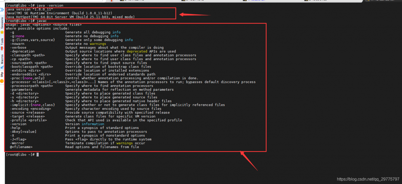Click the '-d <directory>' option
The image size is (402, 184).
[24, 93]
